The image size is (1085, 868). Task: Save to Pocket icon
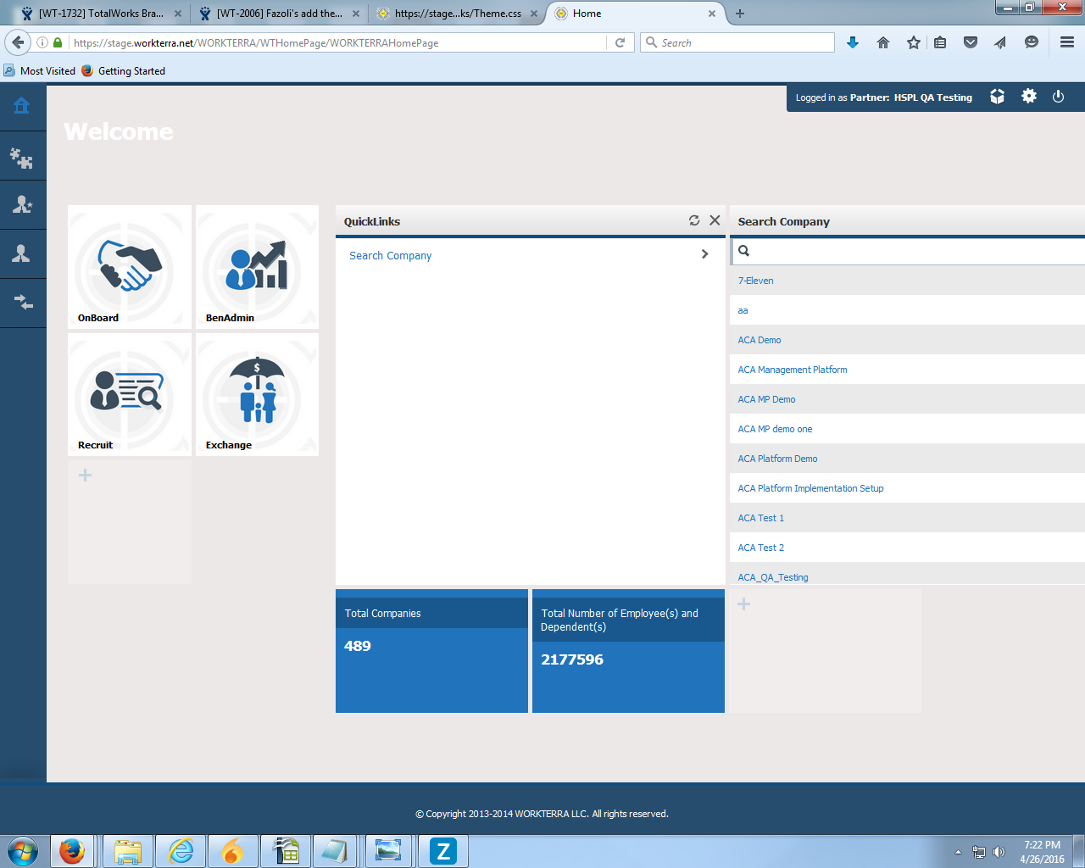971,42
